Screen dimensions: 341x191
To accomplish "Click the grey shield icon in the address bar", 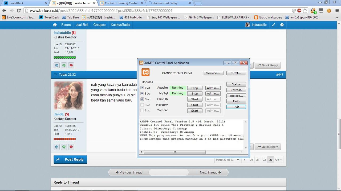I will click(294, 11).
